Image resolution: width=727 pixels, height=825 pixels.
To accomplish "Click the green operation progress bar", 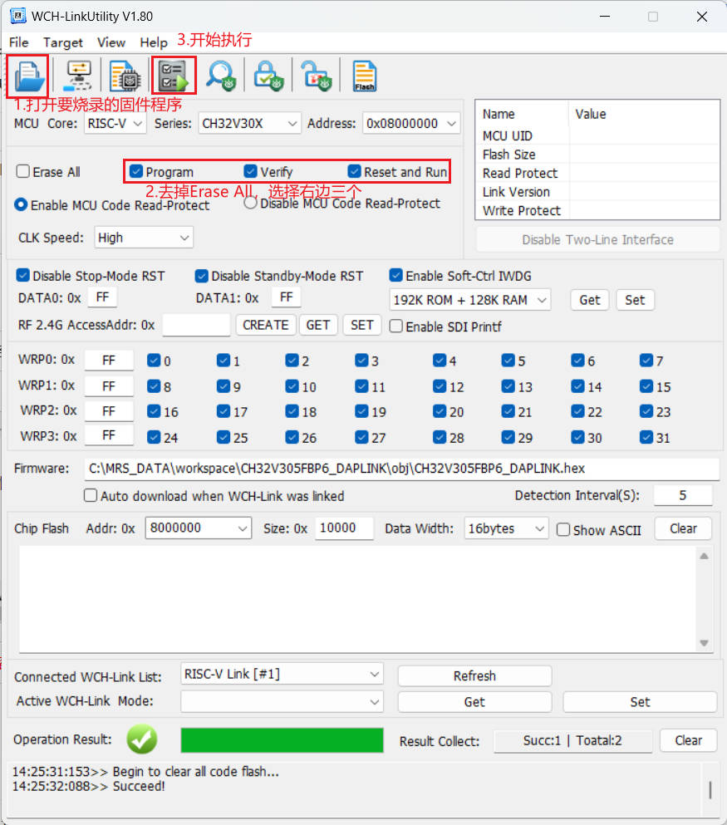I will tap(282, 740).
